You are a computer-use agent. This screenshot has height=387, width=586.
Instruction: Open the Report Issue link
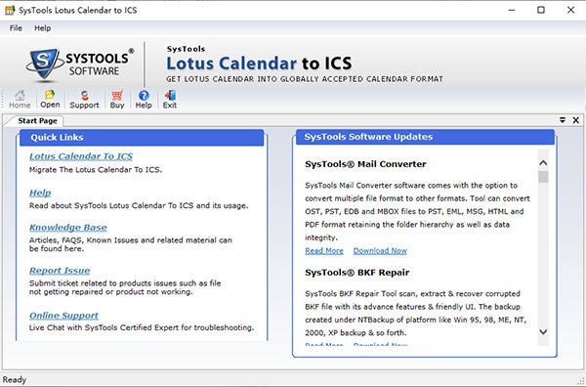(x=60, y=271)
